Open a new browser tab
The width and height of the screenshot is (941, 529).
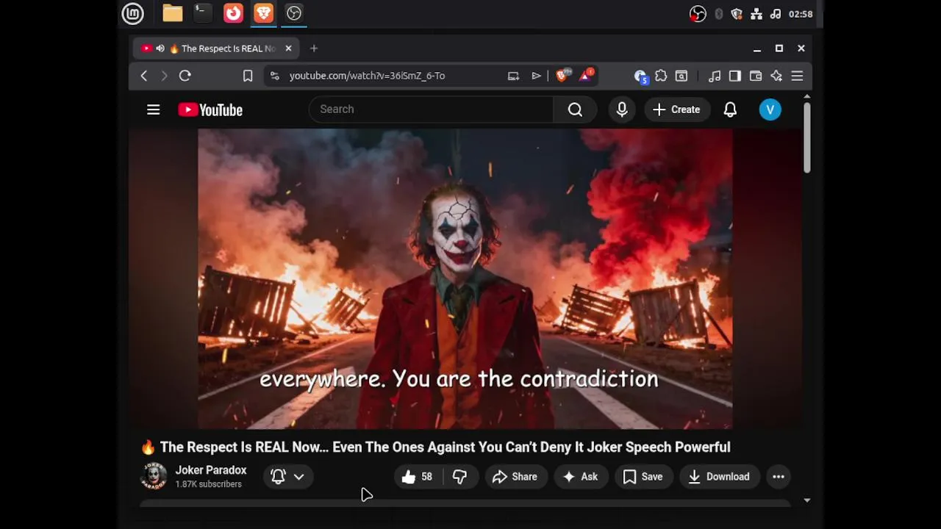pyautogui.click(x=314, y=48)
